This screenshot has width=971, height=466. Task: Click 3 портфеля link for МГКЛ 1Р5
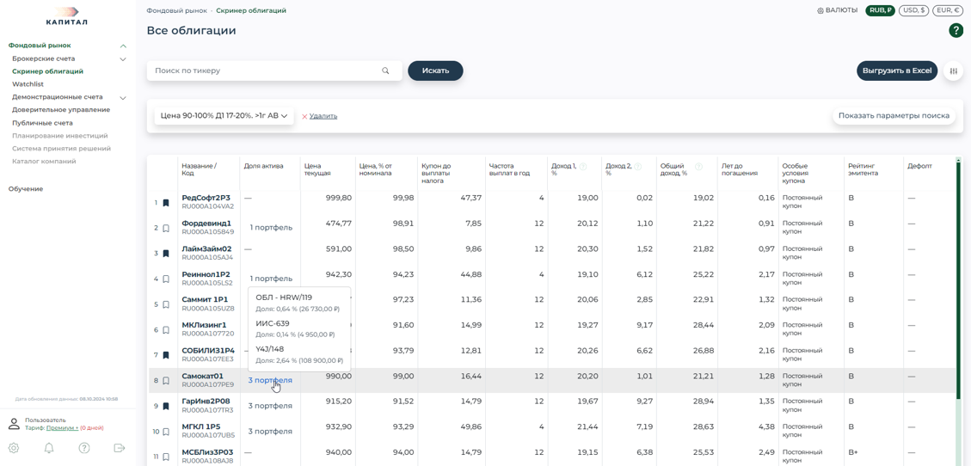pyautogui.click(x=270, y=432)
